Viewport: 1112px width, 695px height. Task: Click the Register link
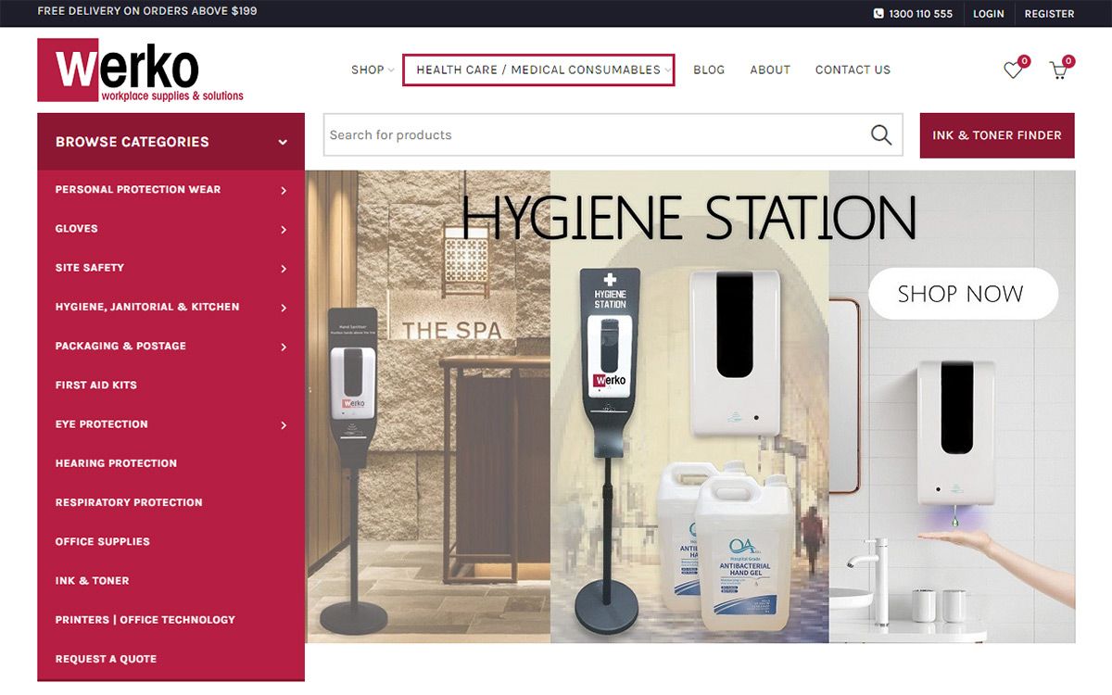[1049, 14]
